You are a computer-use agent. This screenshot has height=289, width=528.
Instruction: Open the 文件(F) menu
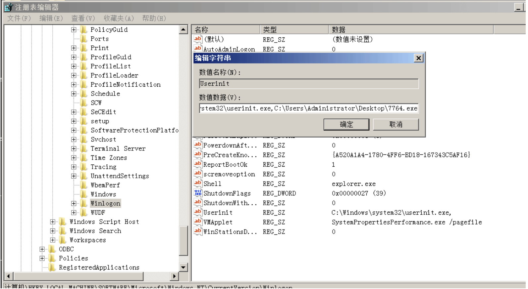pyautogui.click(x=19, y=18)
